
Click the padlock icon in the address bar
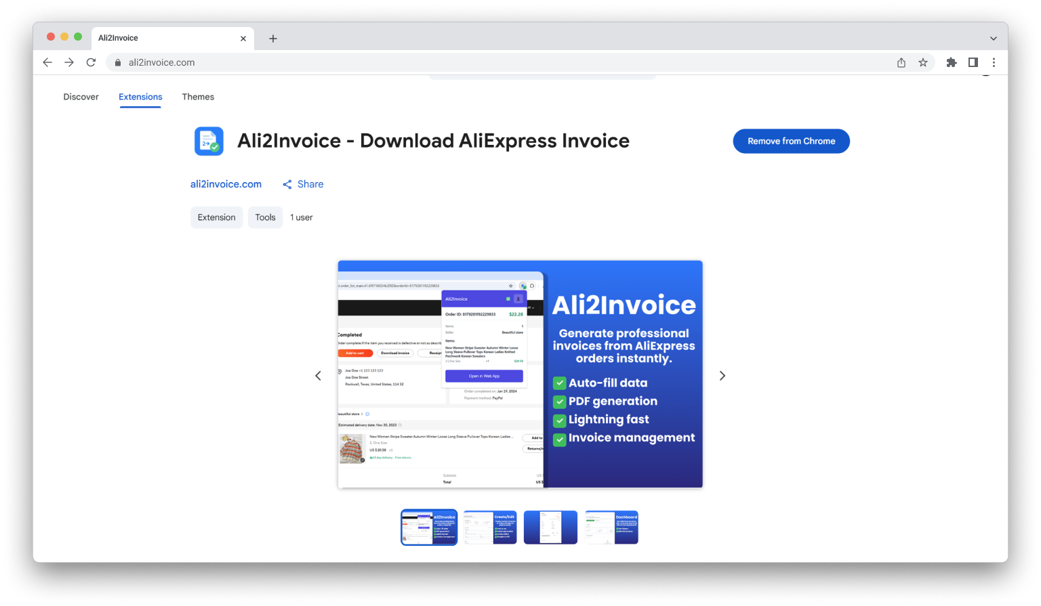tap(117, 62)
